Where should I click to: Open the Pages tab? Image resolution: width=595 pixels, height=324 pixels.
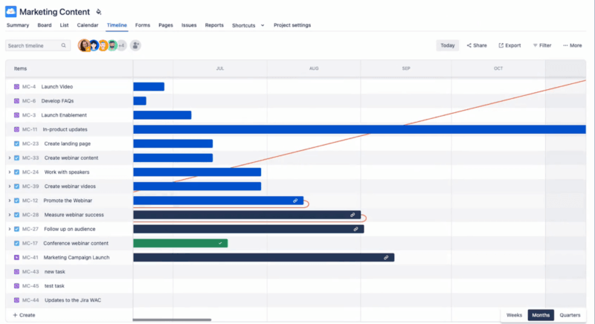pyautogui.click(x=166, y=25)
